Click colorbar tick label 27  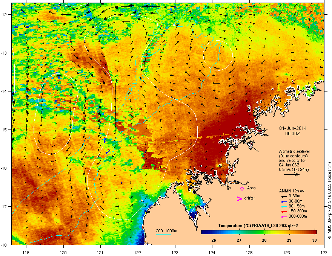pos(239,240)
